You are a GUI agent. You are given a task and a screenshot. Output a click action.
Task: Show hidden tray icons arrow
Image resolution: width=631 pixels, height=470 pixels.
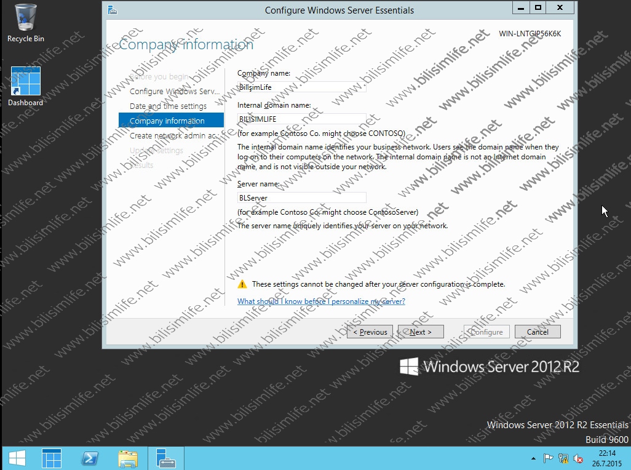click(x=533, y=458)
